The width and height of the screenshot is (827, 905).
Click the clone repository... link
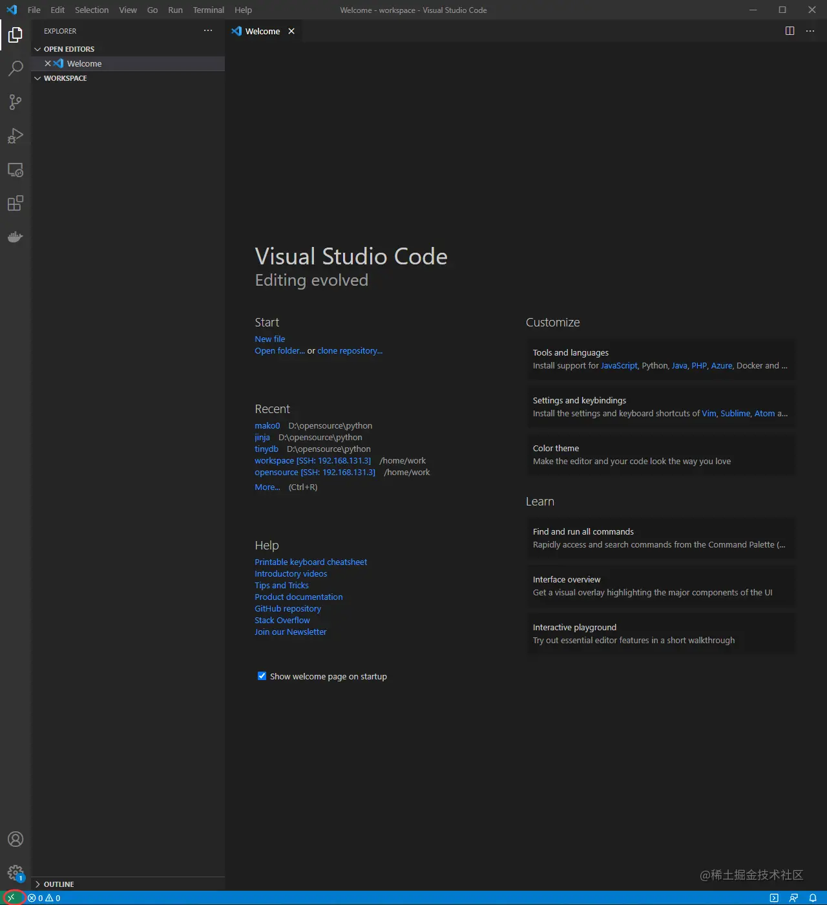pos(350,350)
